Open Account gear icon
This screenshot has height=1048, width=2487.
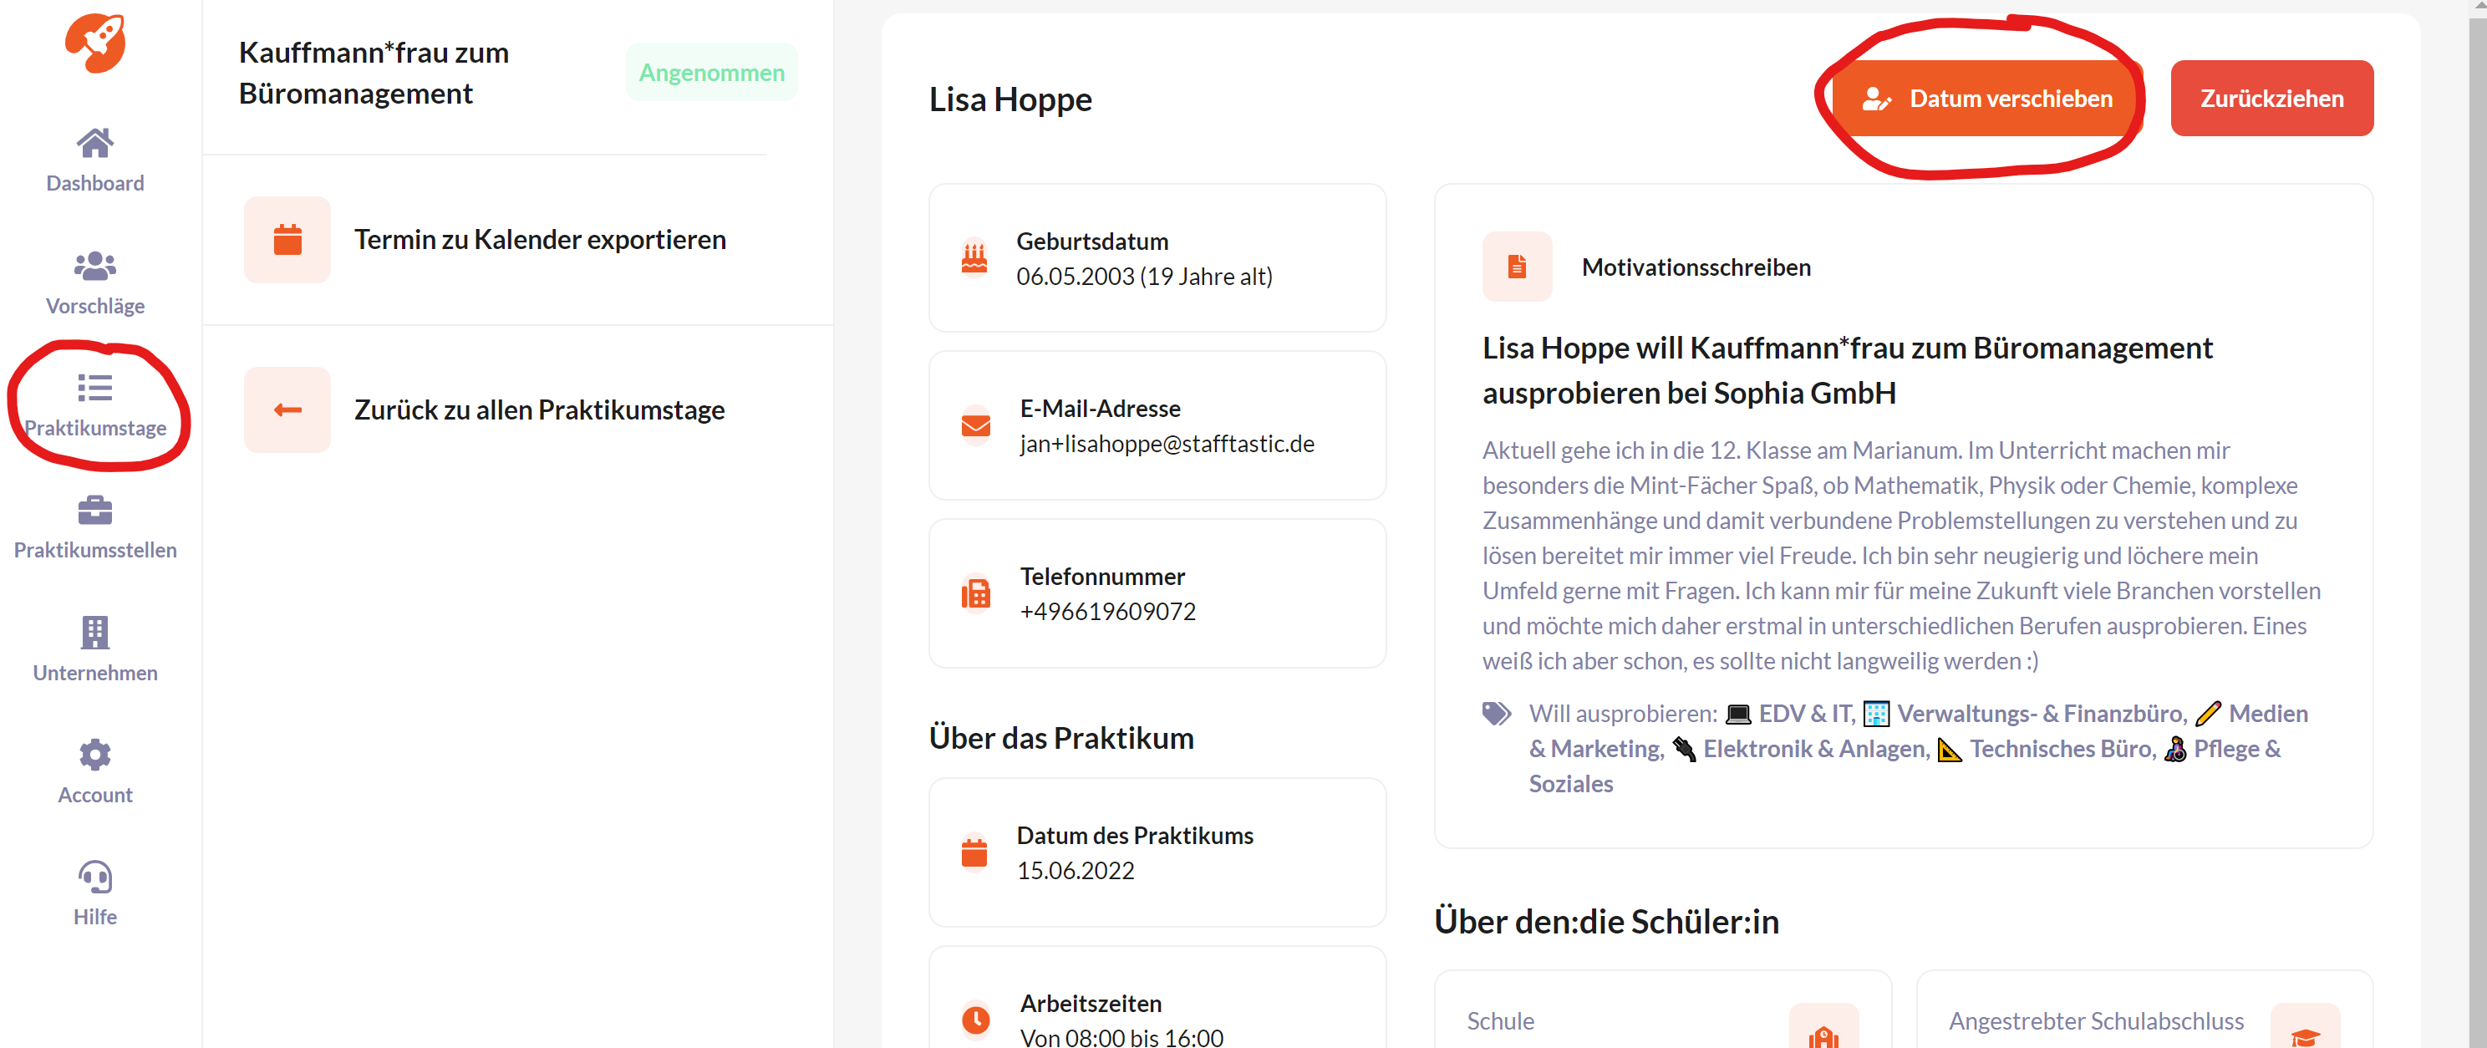[94, 755]
